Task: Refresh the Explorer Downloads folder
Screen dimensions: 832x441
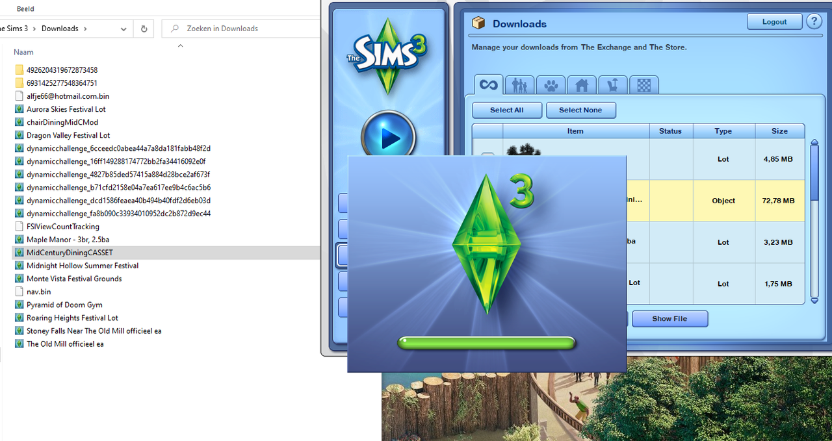Action: pos(144,29)
